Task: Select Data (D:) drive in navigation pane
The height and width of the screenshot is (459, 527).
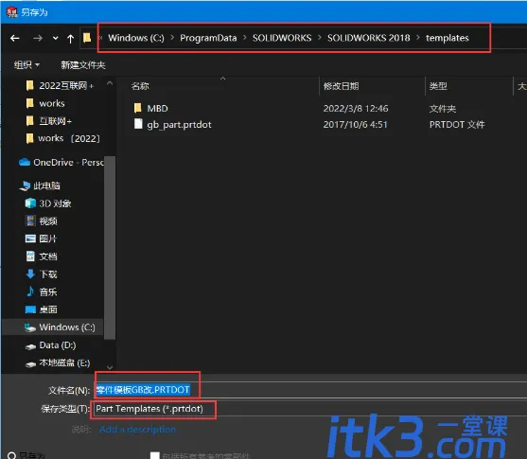Action: coord(50,345)
